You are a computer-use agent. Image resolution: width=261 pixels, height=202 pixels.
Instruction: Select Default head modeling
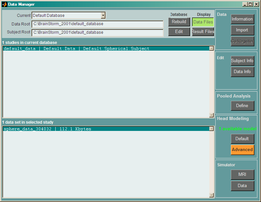pos(242,139)
